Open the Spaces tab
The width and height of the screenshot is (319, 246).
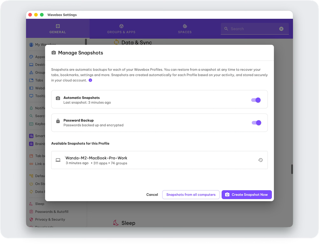coord(185,29)
